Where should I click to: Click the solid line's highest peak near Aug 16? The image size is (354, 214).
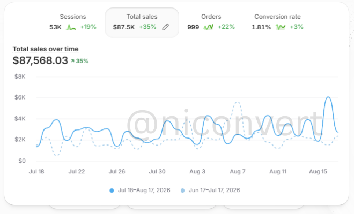click(328, 97)
